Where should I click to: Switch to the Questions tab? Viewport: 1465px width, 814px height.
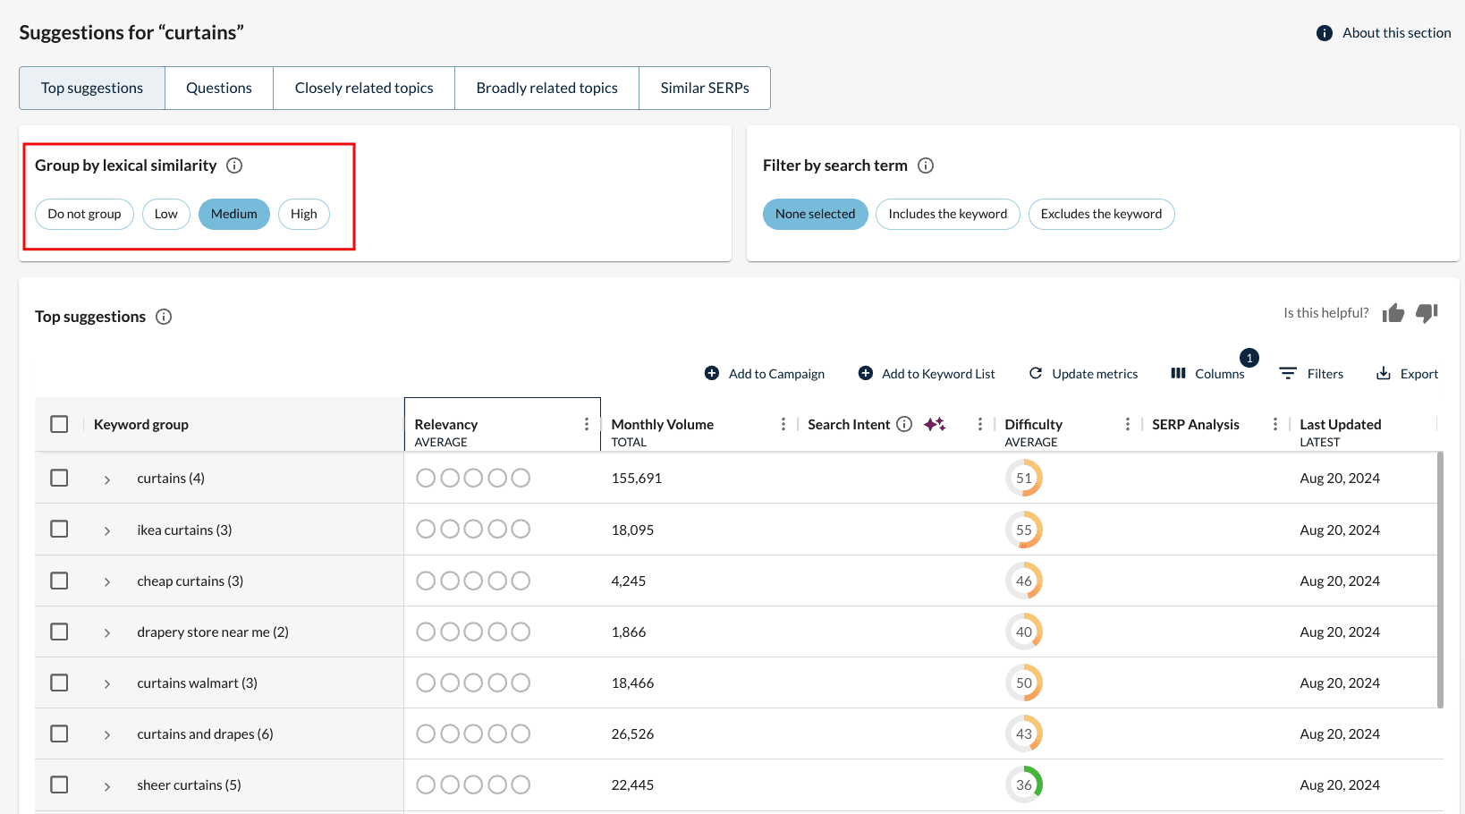(x=218, y=88)
